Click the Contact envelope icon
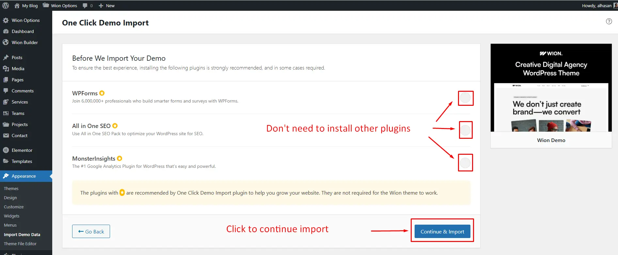The width and height of the screenshot is (618, 255). [x=6, y=135]
